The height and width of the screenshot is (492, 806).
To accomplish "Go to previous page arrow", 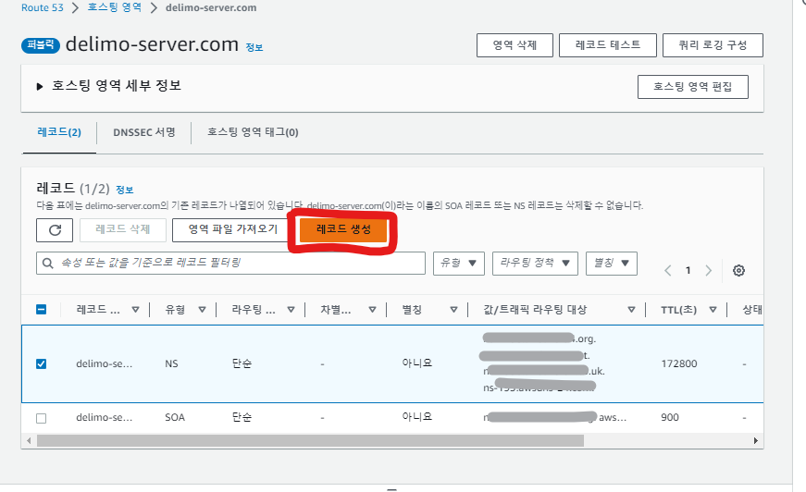I will tap(668, 271).
